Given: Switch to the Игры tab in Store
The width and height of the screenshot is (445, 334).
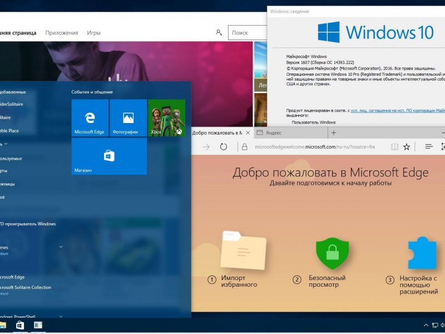Looking at the screenshot, I should coord(93,33).
